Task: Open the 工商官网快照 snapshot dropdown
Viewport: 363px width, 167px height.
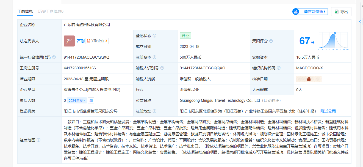Action: 310,12
